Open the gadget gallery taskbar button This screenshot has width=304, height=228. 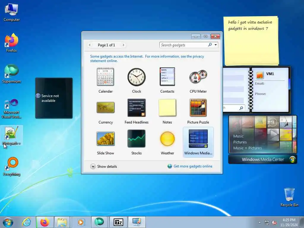[137, 222]
